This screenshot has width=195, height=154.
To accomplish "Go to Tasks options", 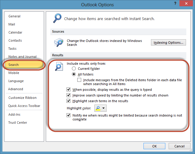I will (12, 49).
